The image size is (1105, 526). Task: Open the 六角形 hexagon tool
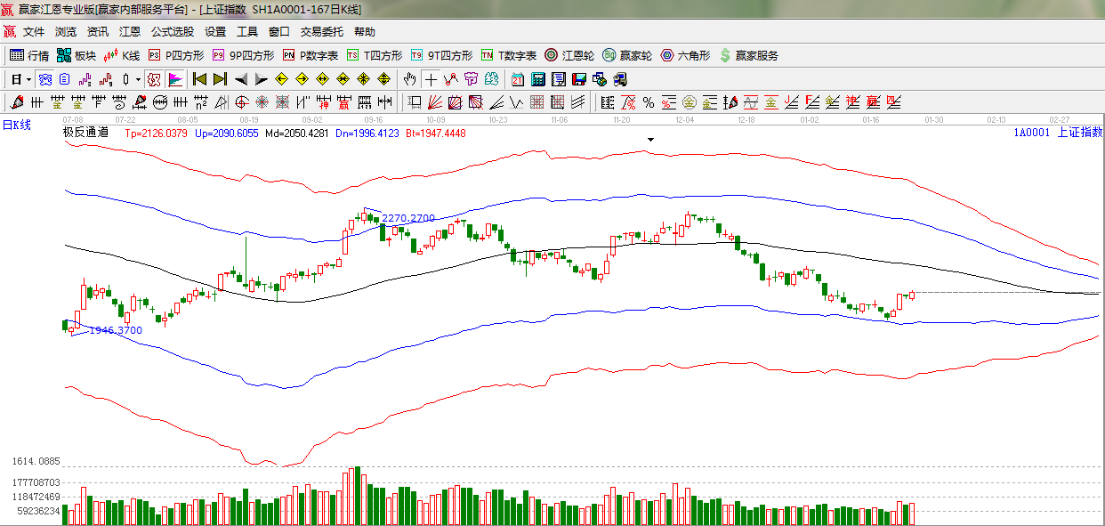[x=684, y=55]
